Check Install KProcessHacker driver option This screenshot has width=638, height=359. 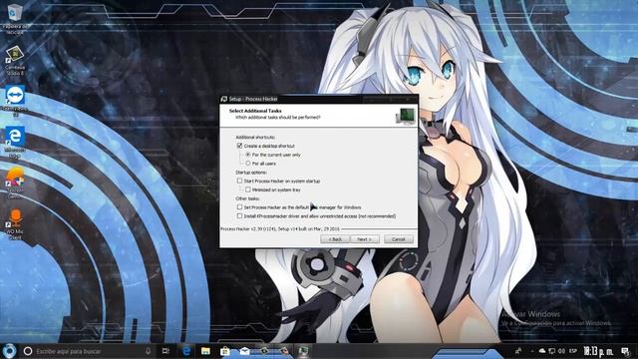click(239, 216)
